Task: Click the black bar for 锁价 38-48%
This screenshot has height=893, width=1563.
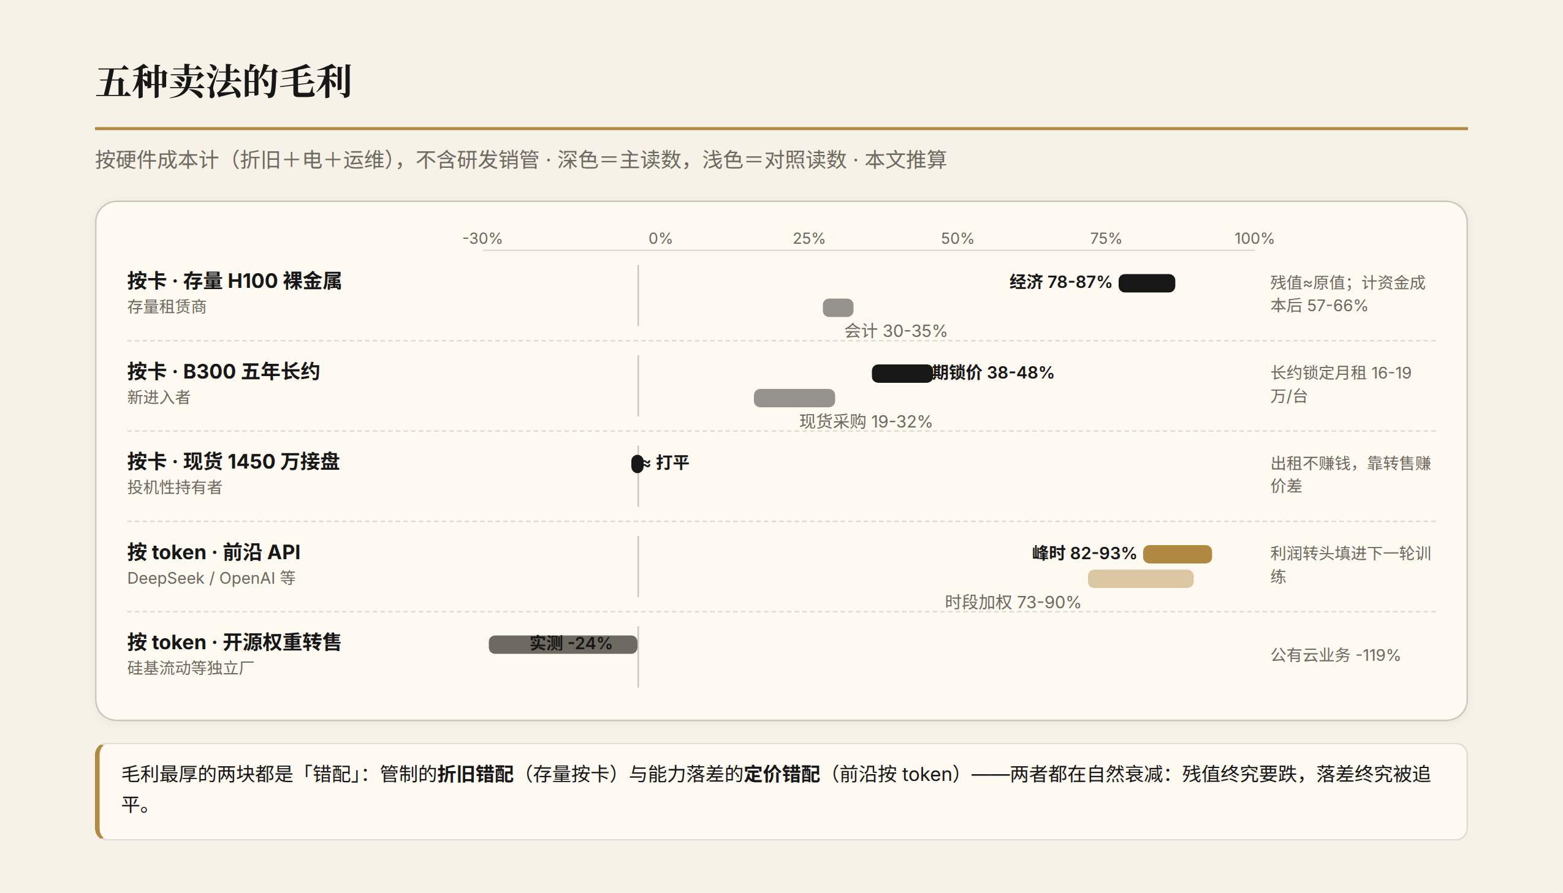Action: [902, 373]
